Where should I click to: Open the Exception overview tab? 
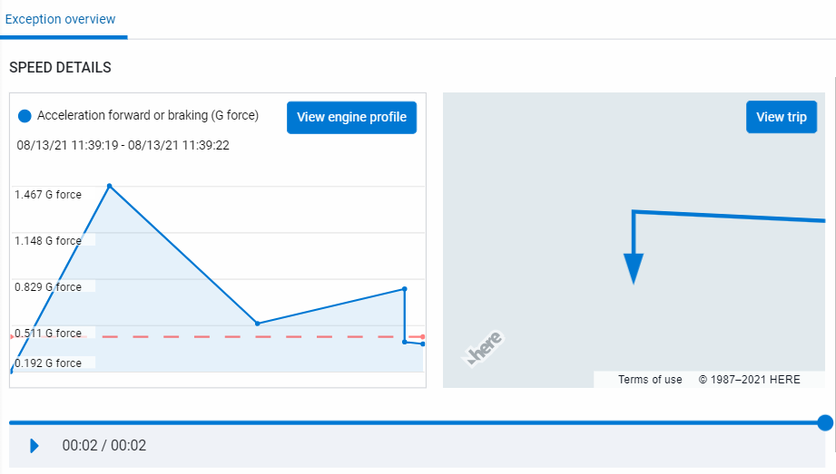(x=60, y=19)
